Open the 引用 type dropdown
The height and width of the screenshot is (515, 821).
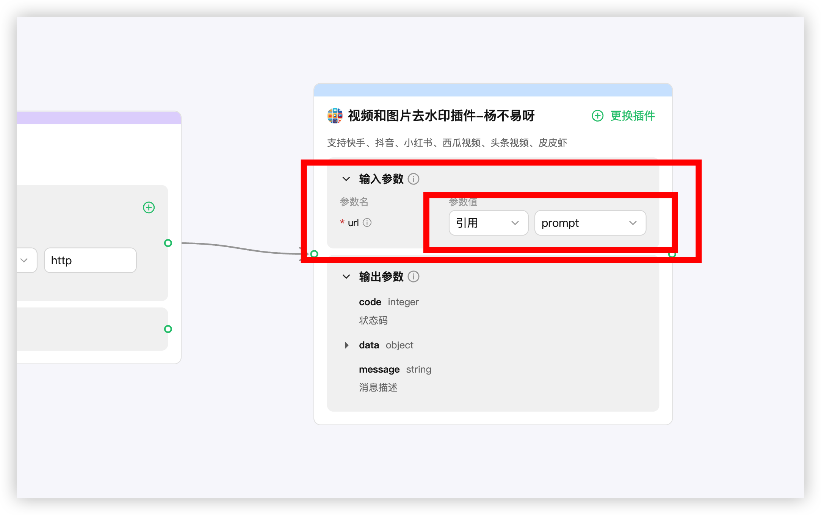click(x=488, y=223)
